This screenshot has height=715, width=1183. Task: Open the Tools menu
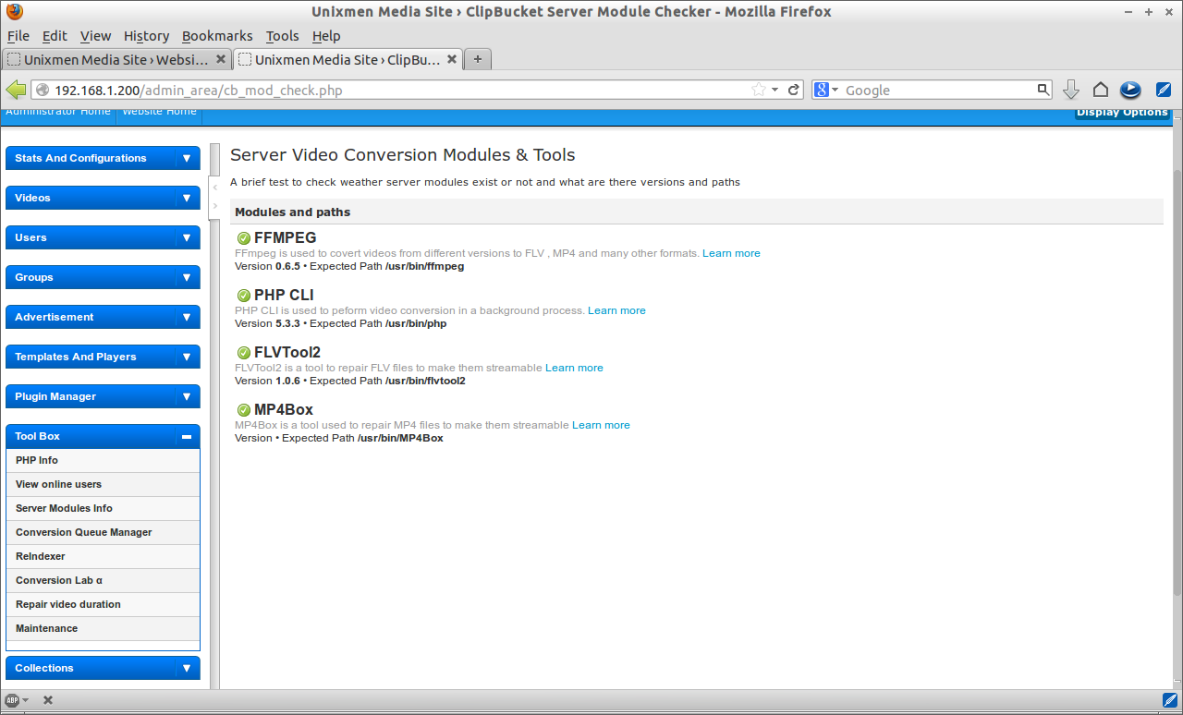pyautogui.click(x=282, y=36)
